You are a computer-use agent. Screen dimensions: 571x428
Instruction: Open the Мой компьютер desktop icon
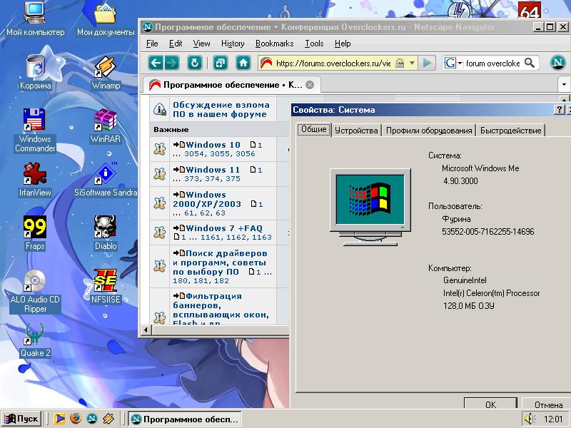[35, 19]
